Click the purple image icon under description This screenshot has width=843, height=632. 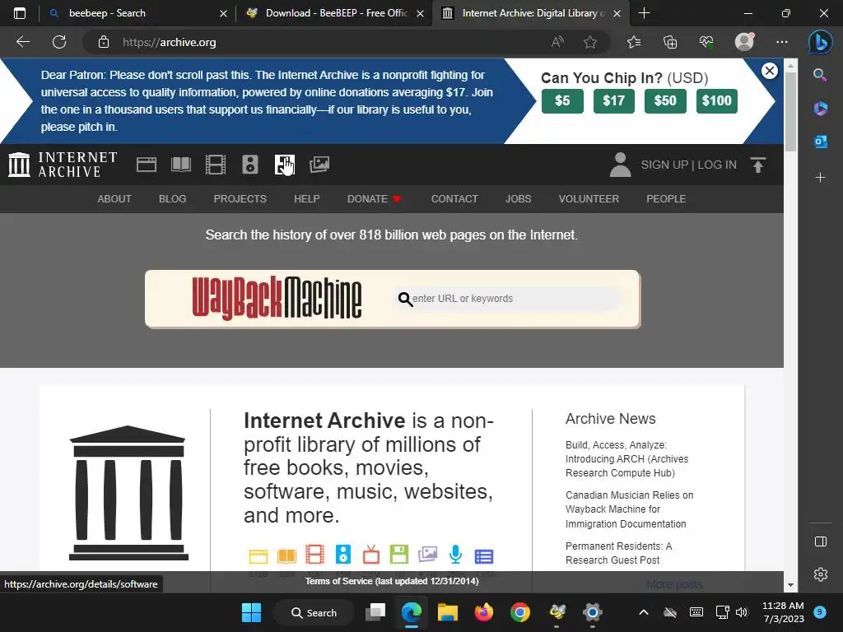pos(427,555)
